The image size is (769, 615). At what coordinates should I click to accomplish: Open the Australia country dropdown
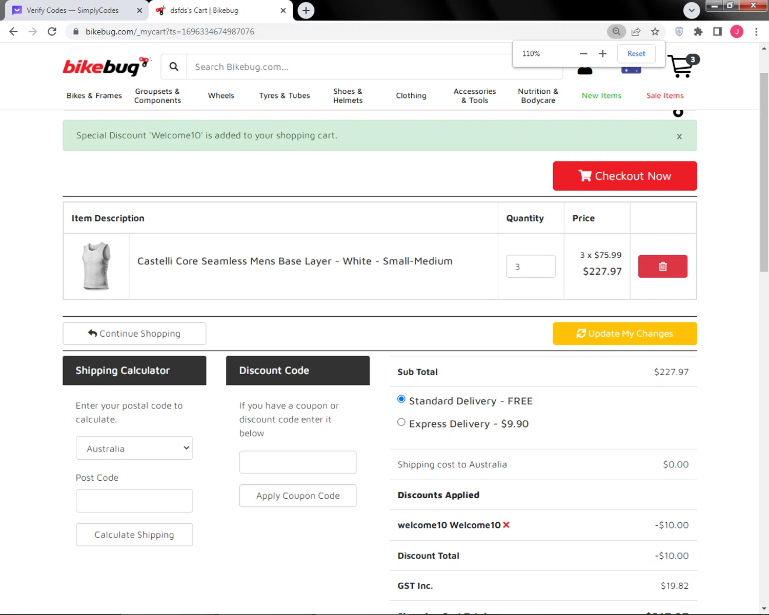click(x=134, y=448)
